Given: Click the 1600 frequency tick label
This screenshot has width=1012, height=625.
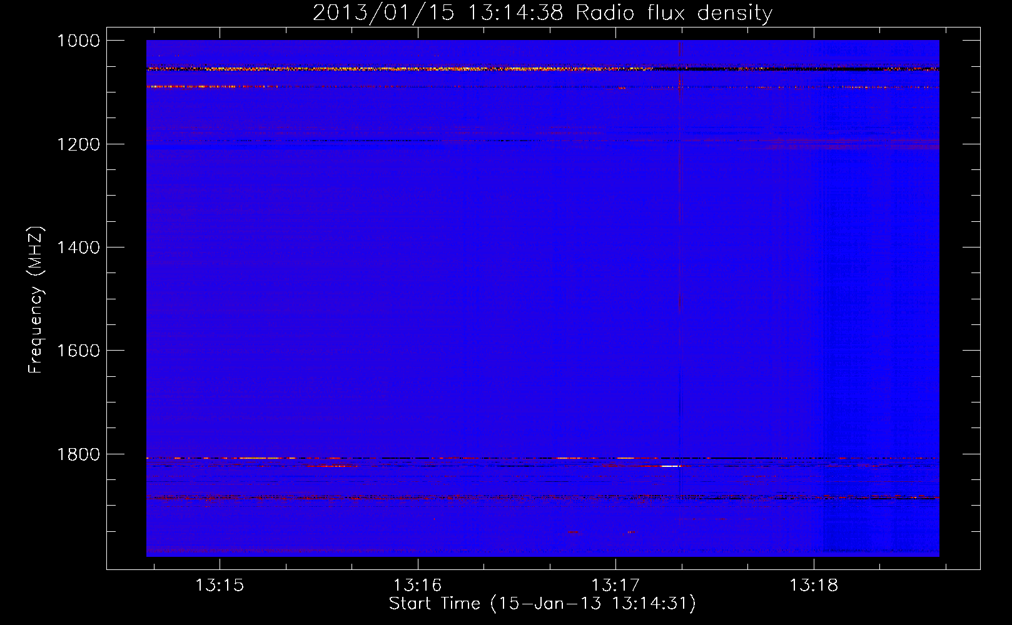Looking at the screenshot, I should pyautogui.click(x=78, y=351).
